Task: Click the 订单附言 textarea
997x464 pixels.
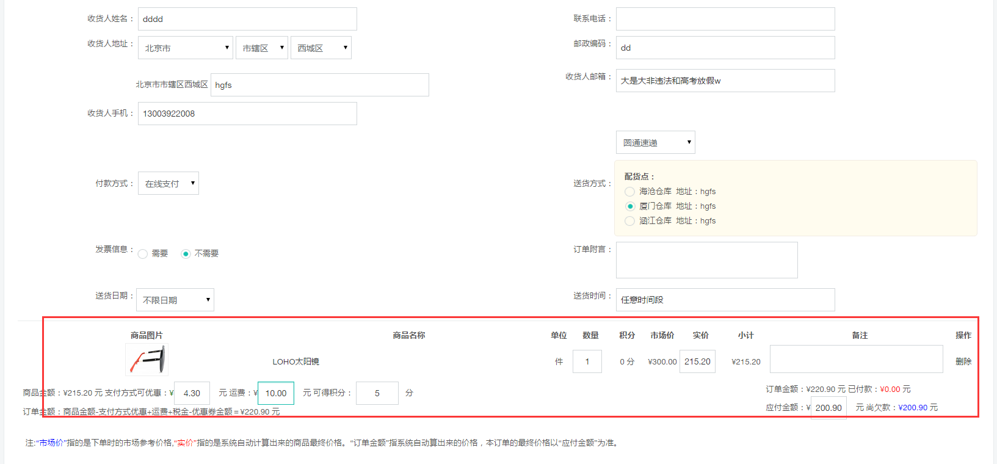Action: click(706, 260)
